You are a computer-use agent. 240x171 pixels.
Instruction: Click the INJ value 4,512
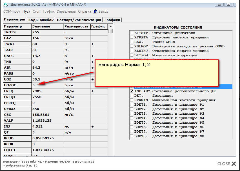[x=37, y=126]
